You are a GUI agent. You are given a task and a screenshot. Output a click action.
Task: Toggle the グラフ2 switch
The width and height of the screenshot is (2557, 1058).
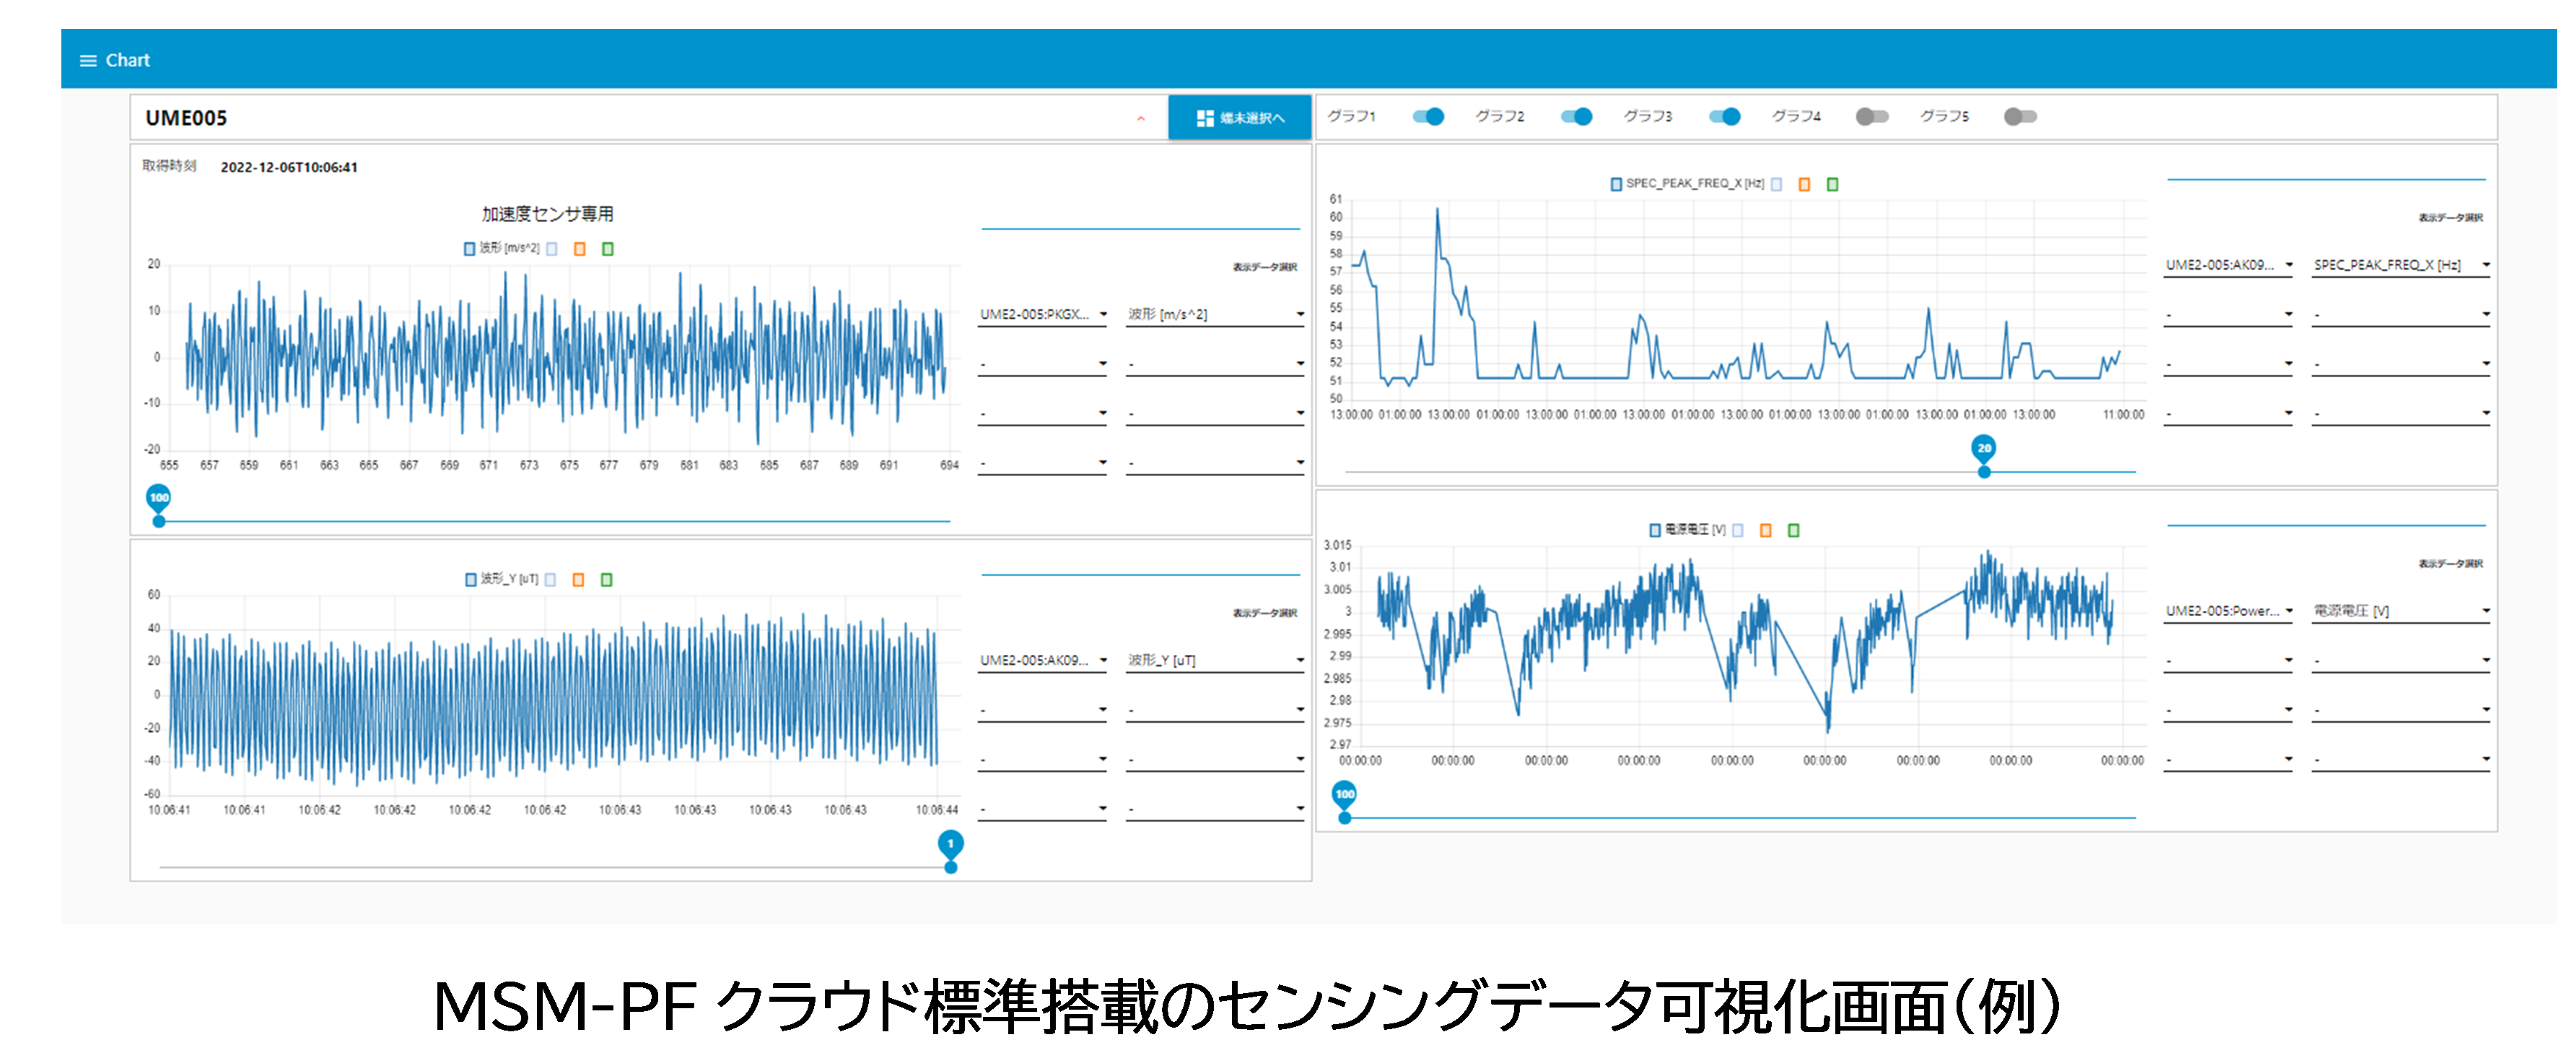[1576, 117]
